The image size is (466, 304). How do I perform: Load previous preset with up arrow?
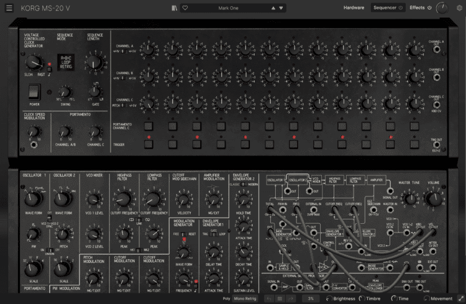(x=273, y=8)
